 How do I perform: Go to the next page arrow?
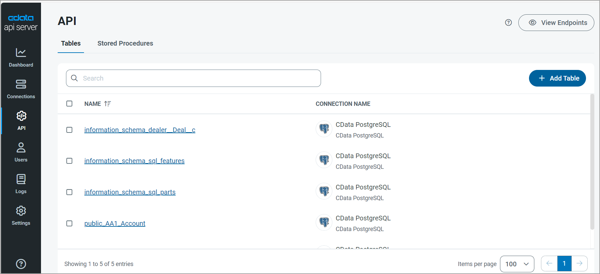579,264
